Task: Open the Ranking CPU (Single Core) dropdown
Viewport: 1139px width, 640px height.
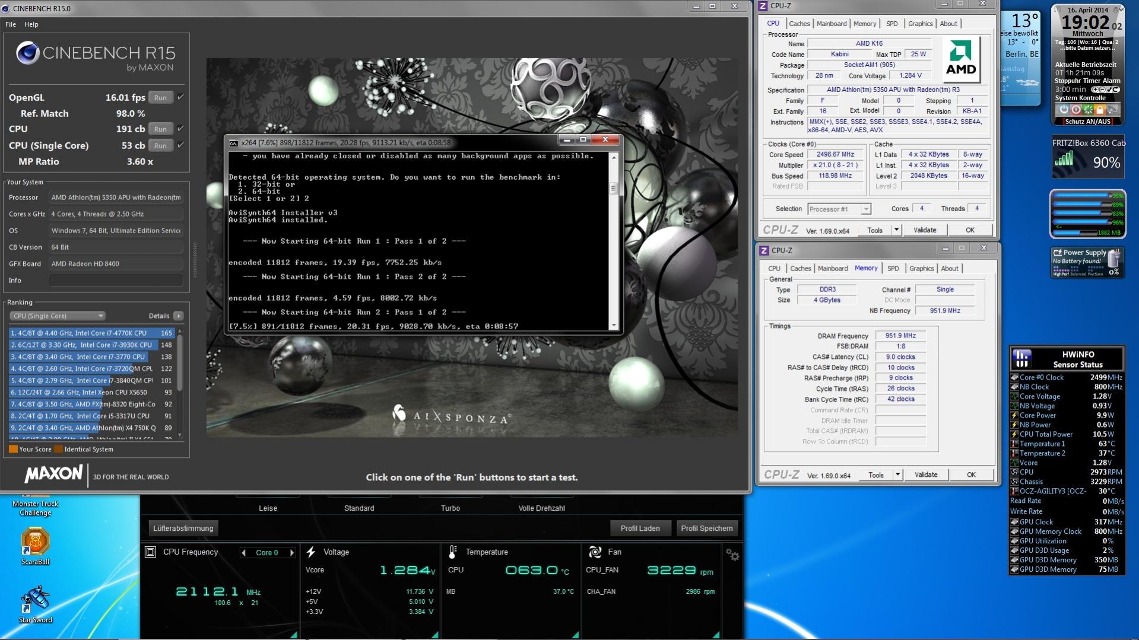Action: (x=57, y=316)
